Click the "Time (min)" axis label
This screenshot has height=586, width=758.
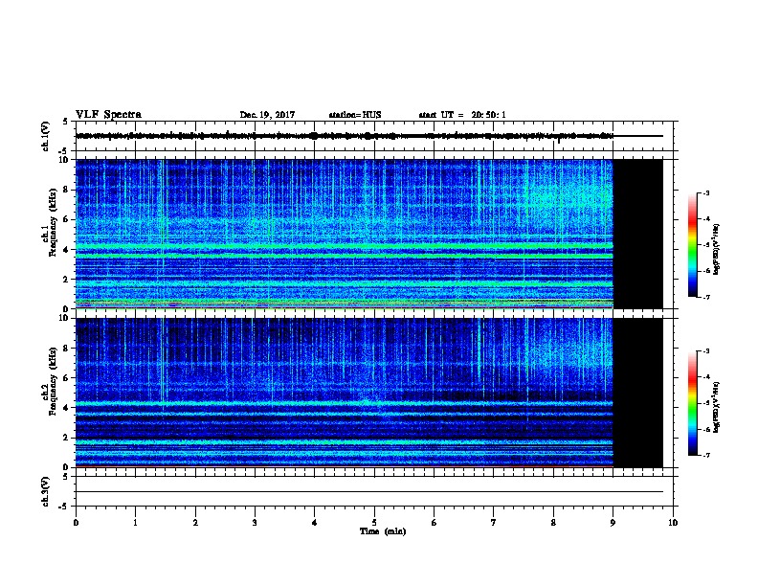click(383, 531)
